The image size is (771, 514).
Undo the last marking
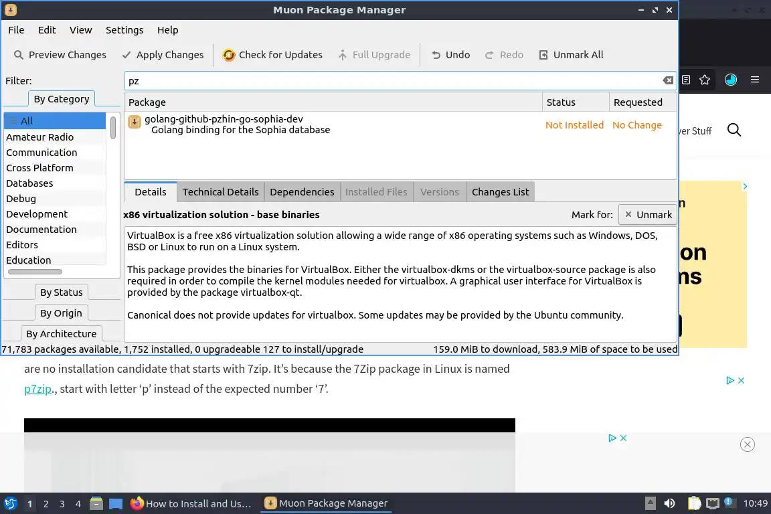coord(451,55)
